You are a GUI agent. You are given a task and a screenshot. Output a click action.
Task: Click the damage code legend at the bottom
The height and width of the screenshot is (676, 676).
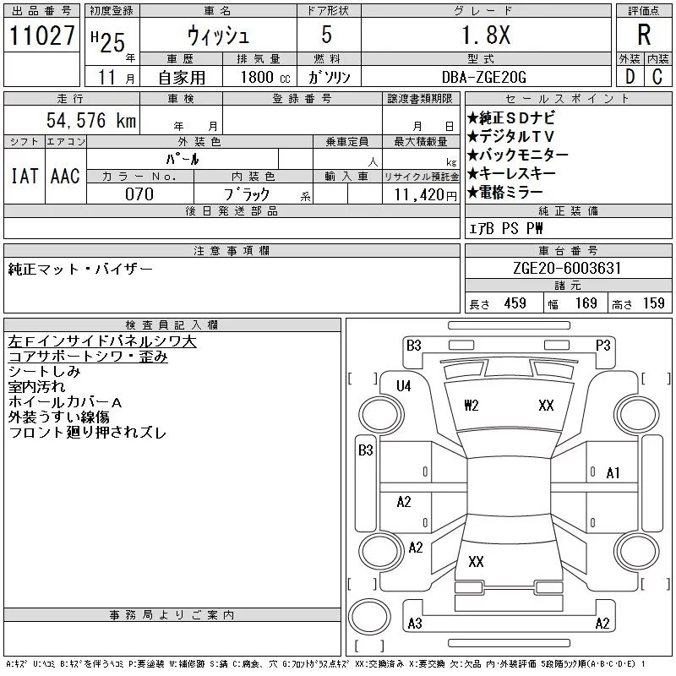[325, 665]
